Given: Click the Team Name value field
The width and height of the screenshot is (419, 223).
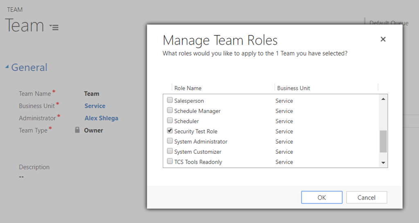Looking at the screenshot, I should [91, 93].
